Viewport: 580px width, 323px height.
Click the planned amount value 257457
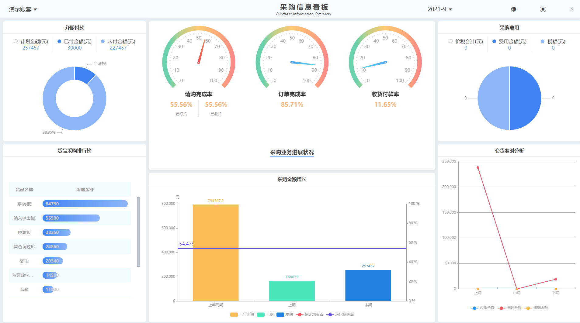[31, 48]
